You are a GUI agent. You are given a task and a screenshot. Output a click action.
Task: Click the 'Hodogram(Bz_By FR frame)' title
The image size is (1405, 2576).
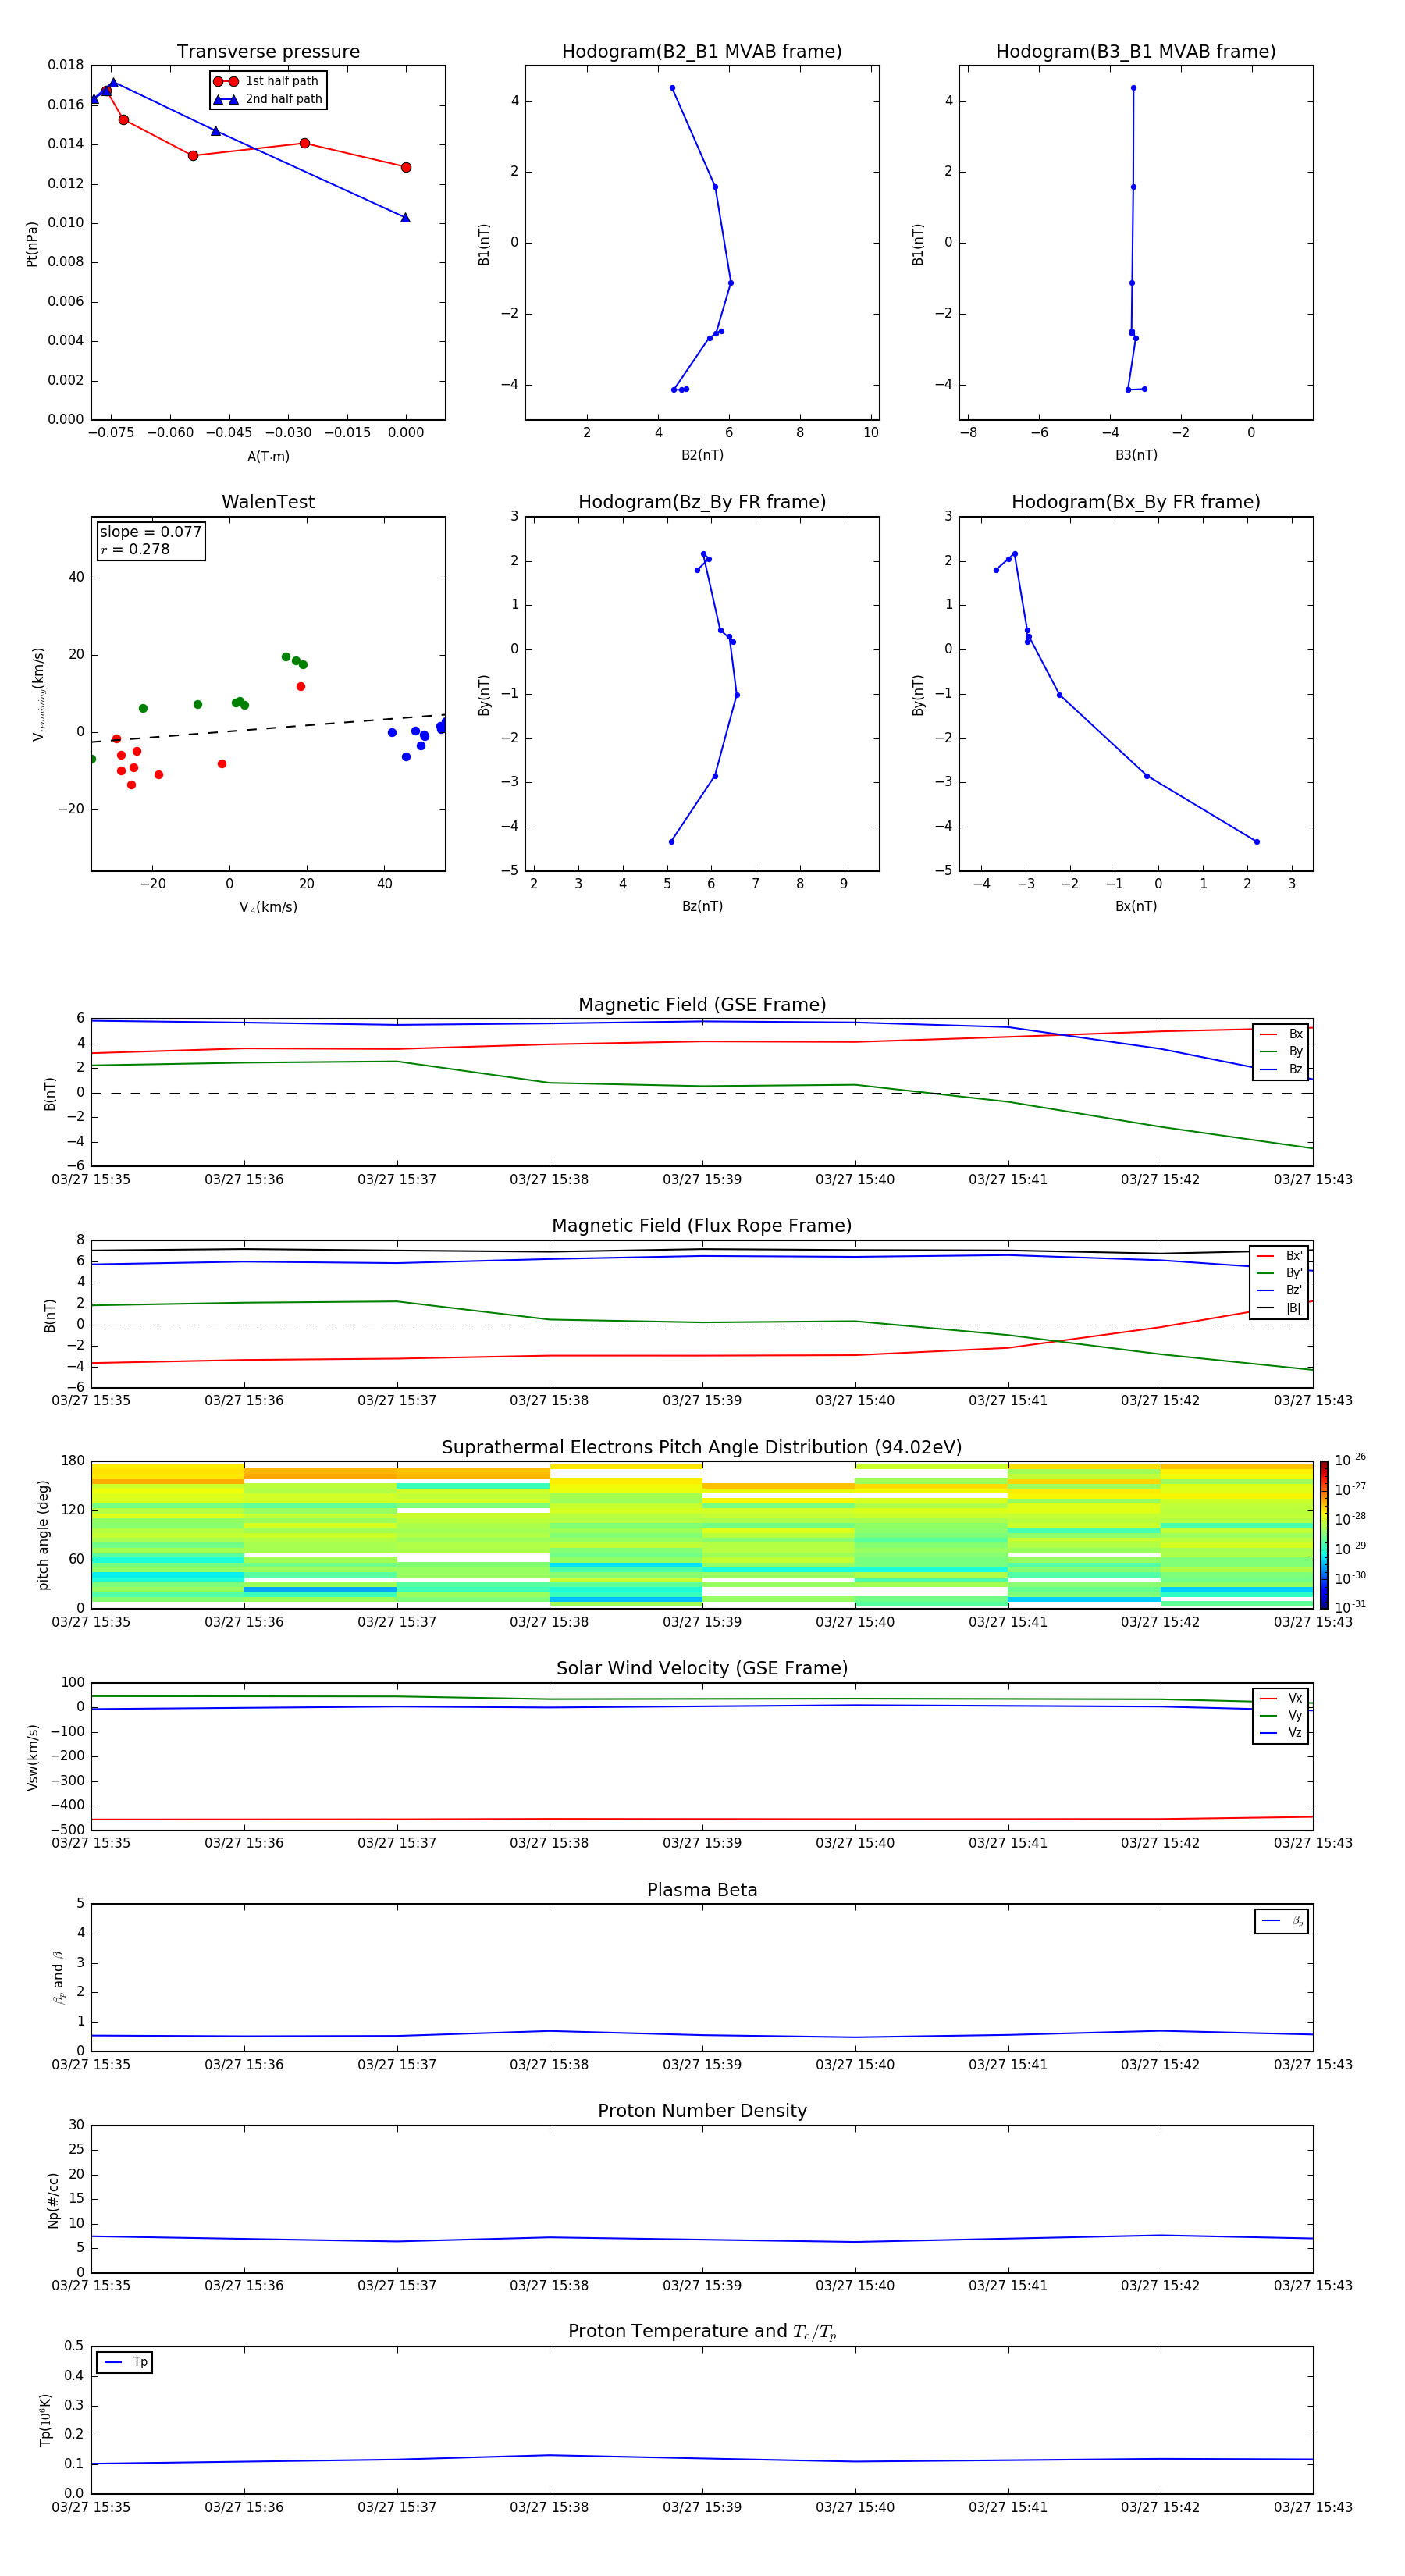702,502
